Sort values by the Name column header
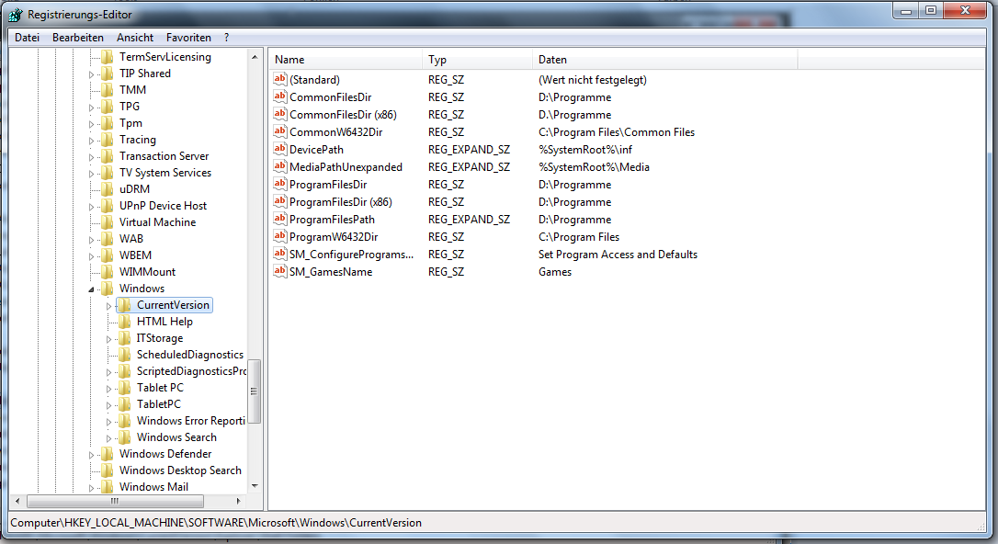 [x=345, y=59]
